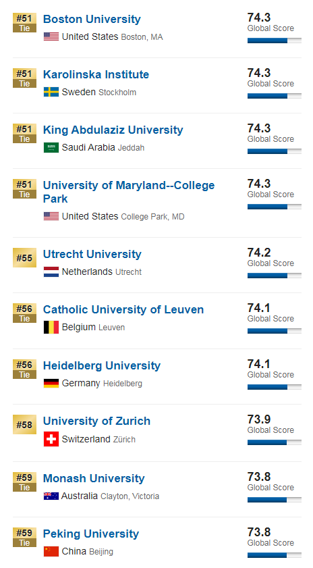This screenshot has height=568, width=313.
Task: Open the Boston University link
Action: (92, 19)
